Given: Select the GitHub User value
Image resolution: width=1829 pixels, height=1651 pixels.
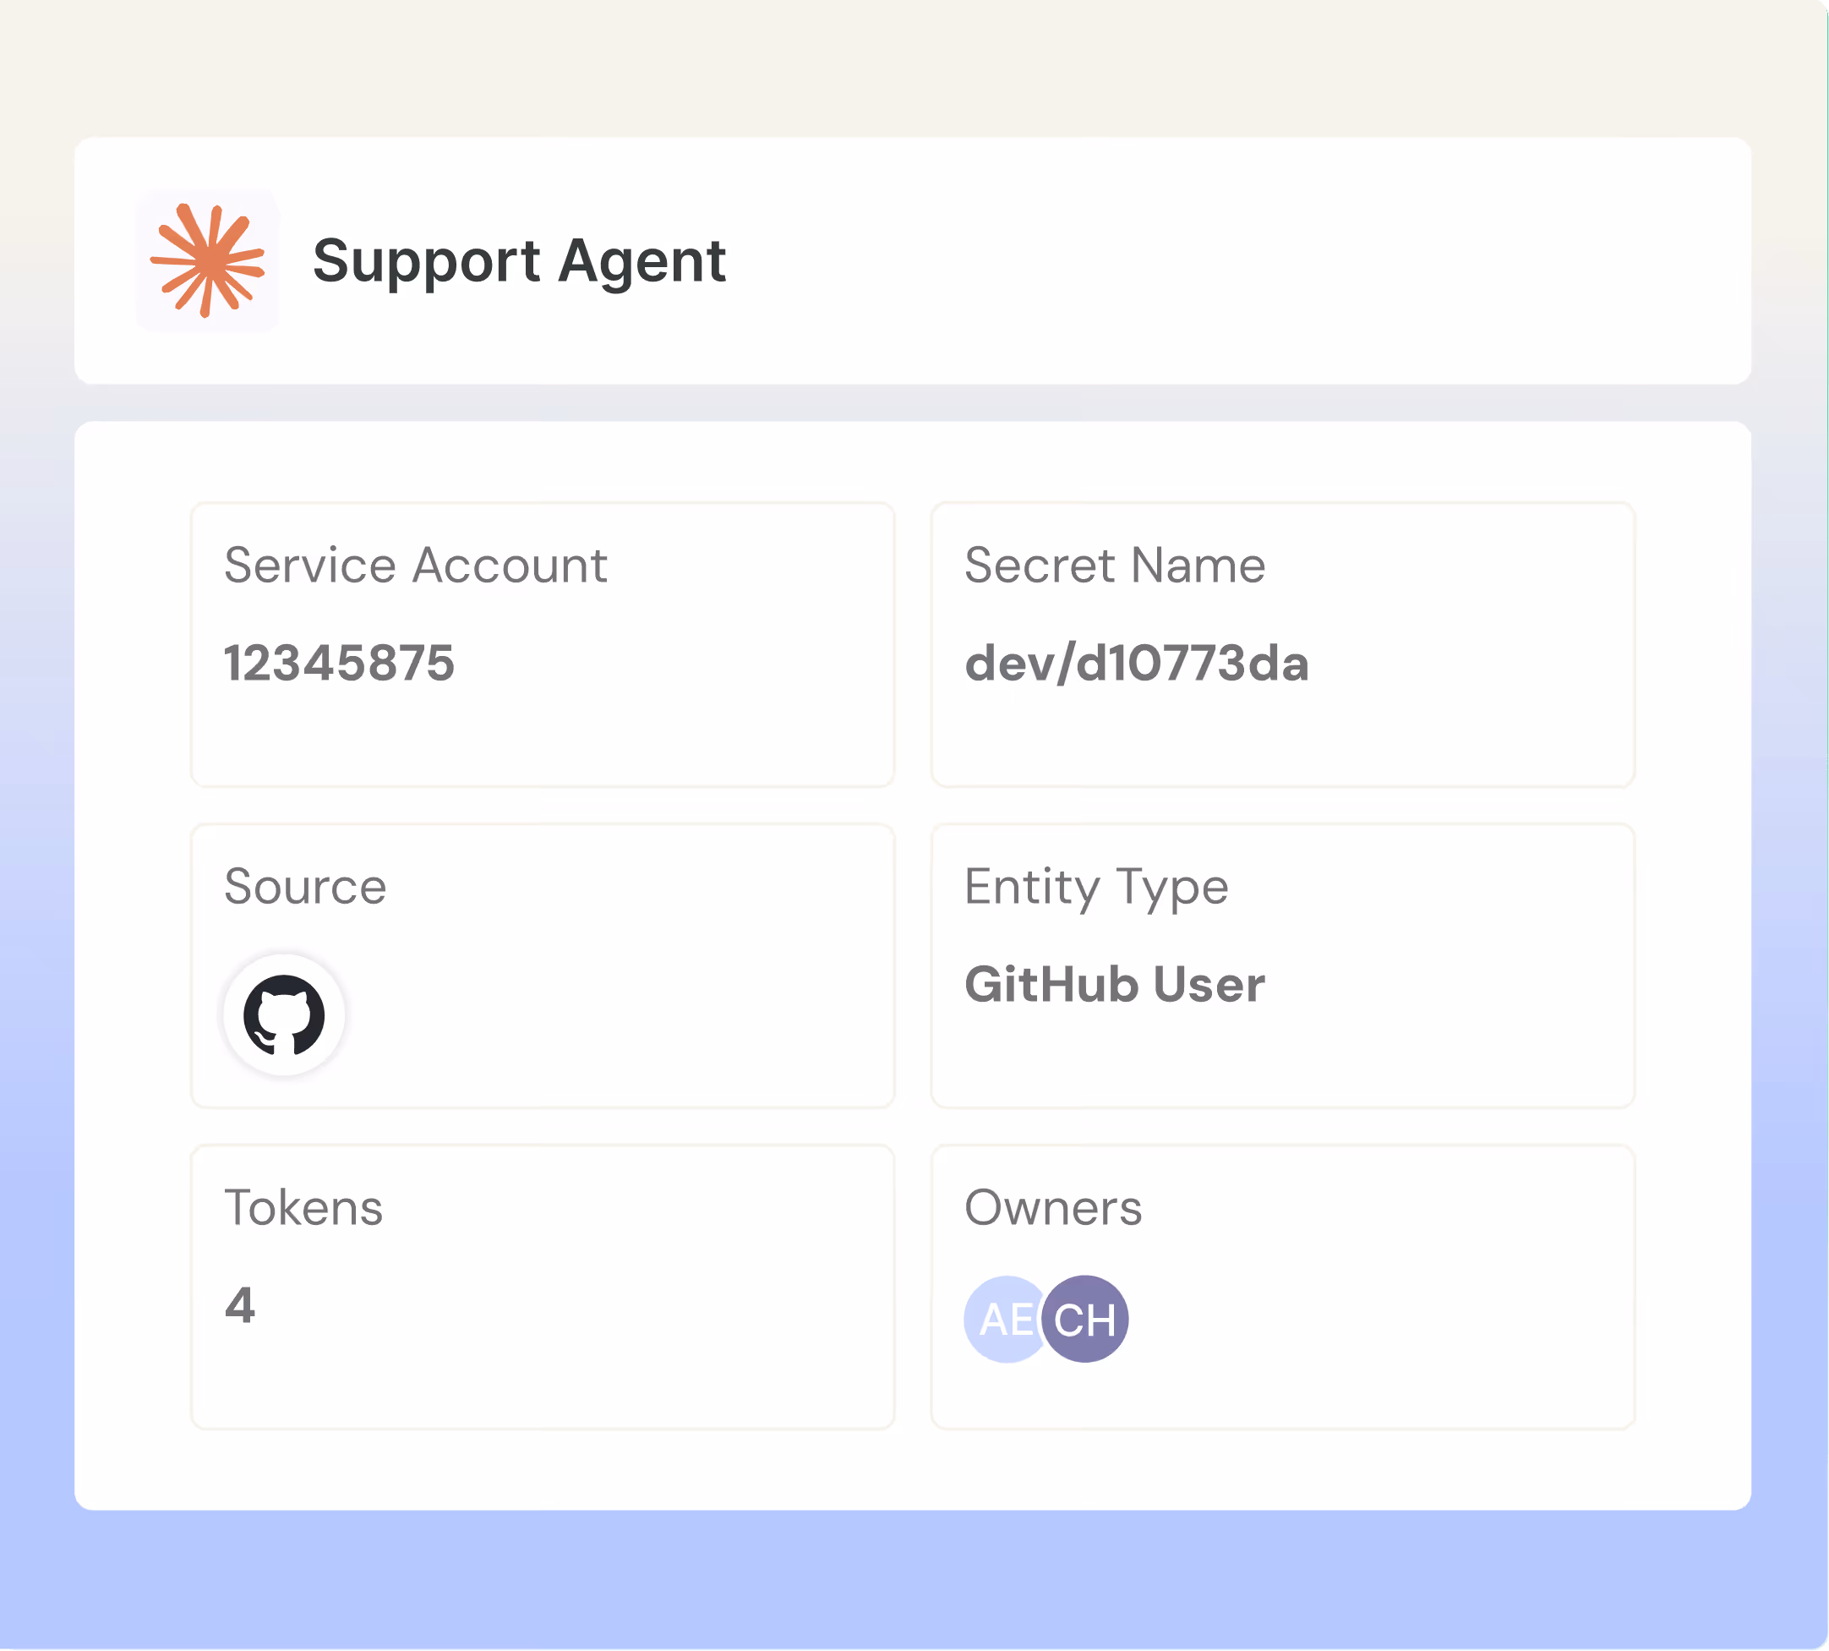Looking at the screenshot, I should pyautogui.click(x=1115, y=984).
